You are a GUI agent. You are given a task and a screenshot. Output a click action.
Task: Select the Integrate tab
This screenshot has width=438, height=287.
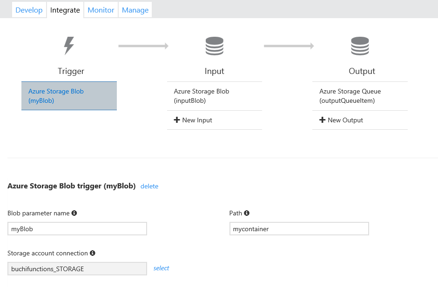[x=65, y=10]
